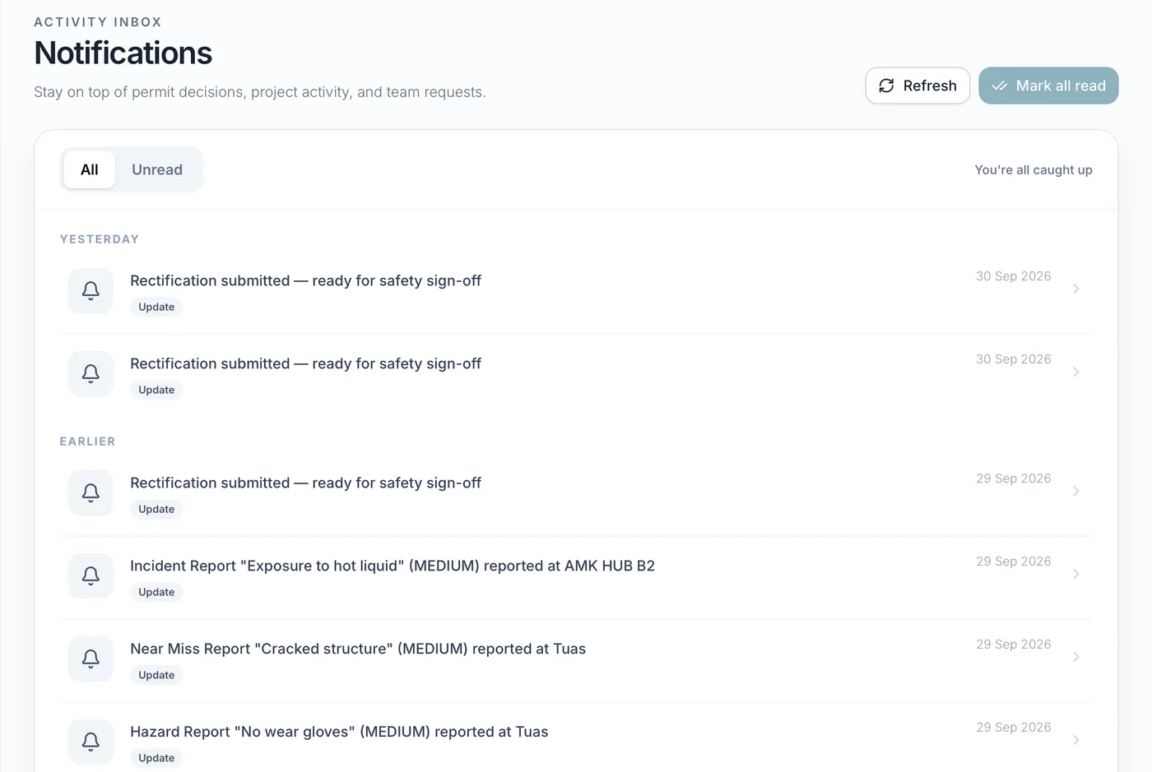
Task: Click the ACTIVITY INBOX label
Action: (x=98, y=22)
